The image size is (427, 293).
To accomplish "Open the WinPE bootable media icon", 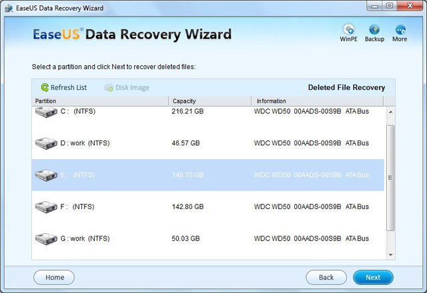I will (x=348, y=29).
